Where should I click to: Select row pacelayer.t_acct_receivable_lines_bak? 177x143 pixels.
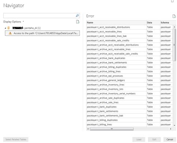pos(130,36)
